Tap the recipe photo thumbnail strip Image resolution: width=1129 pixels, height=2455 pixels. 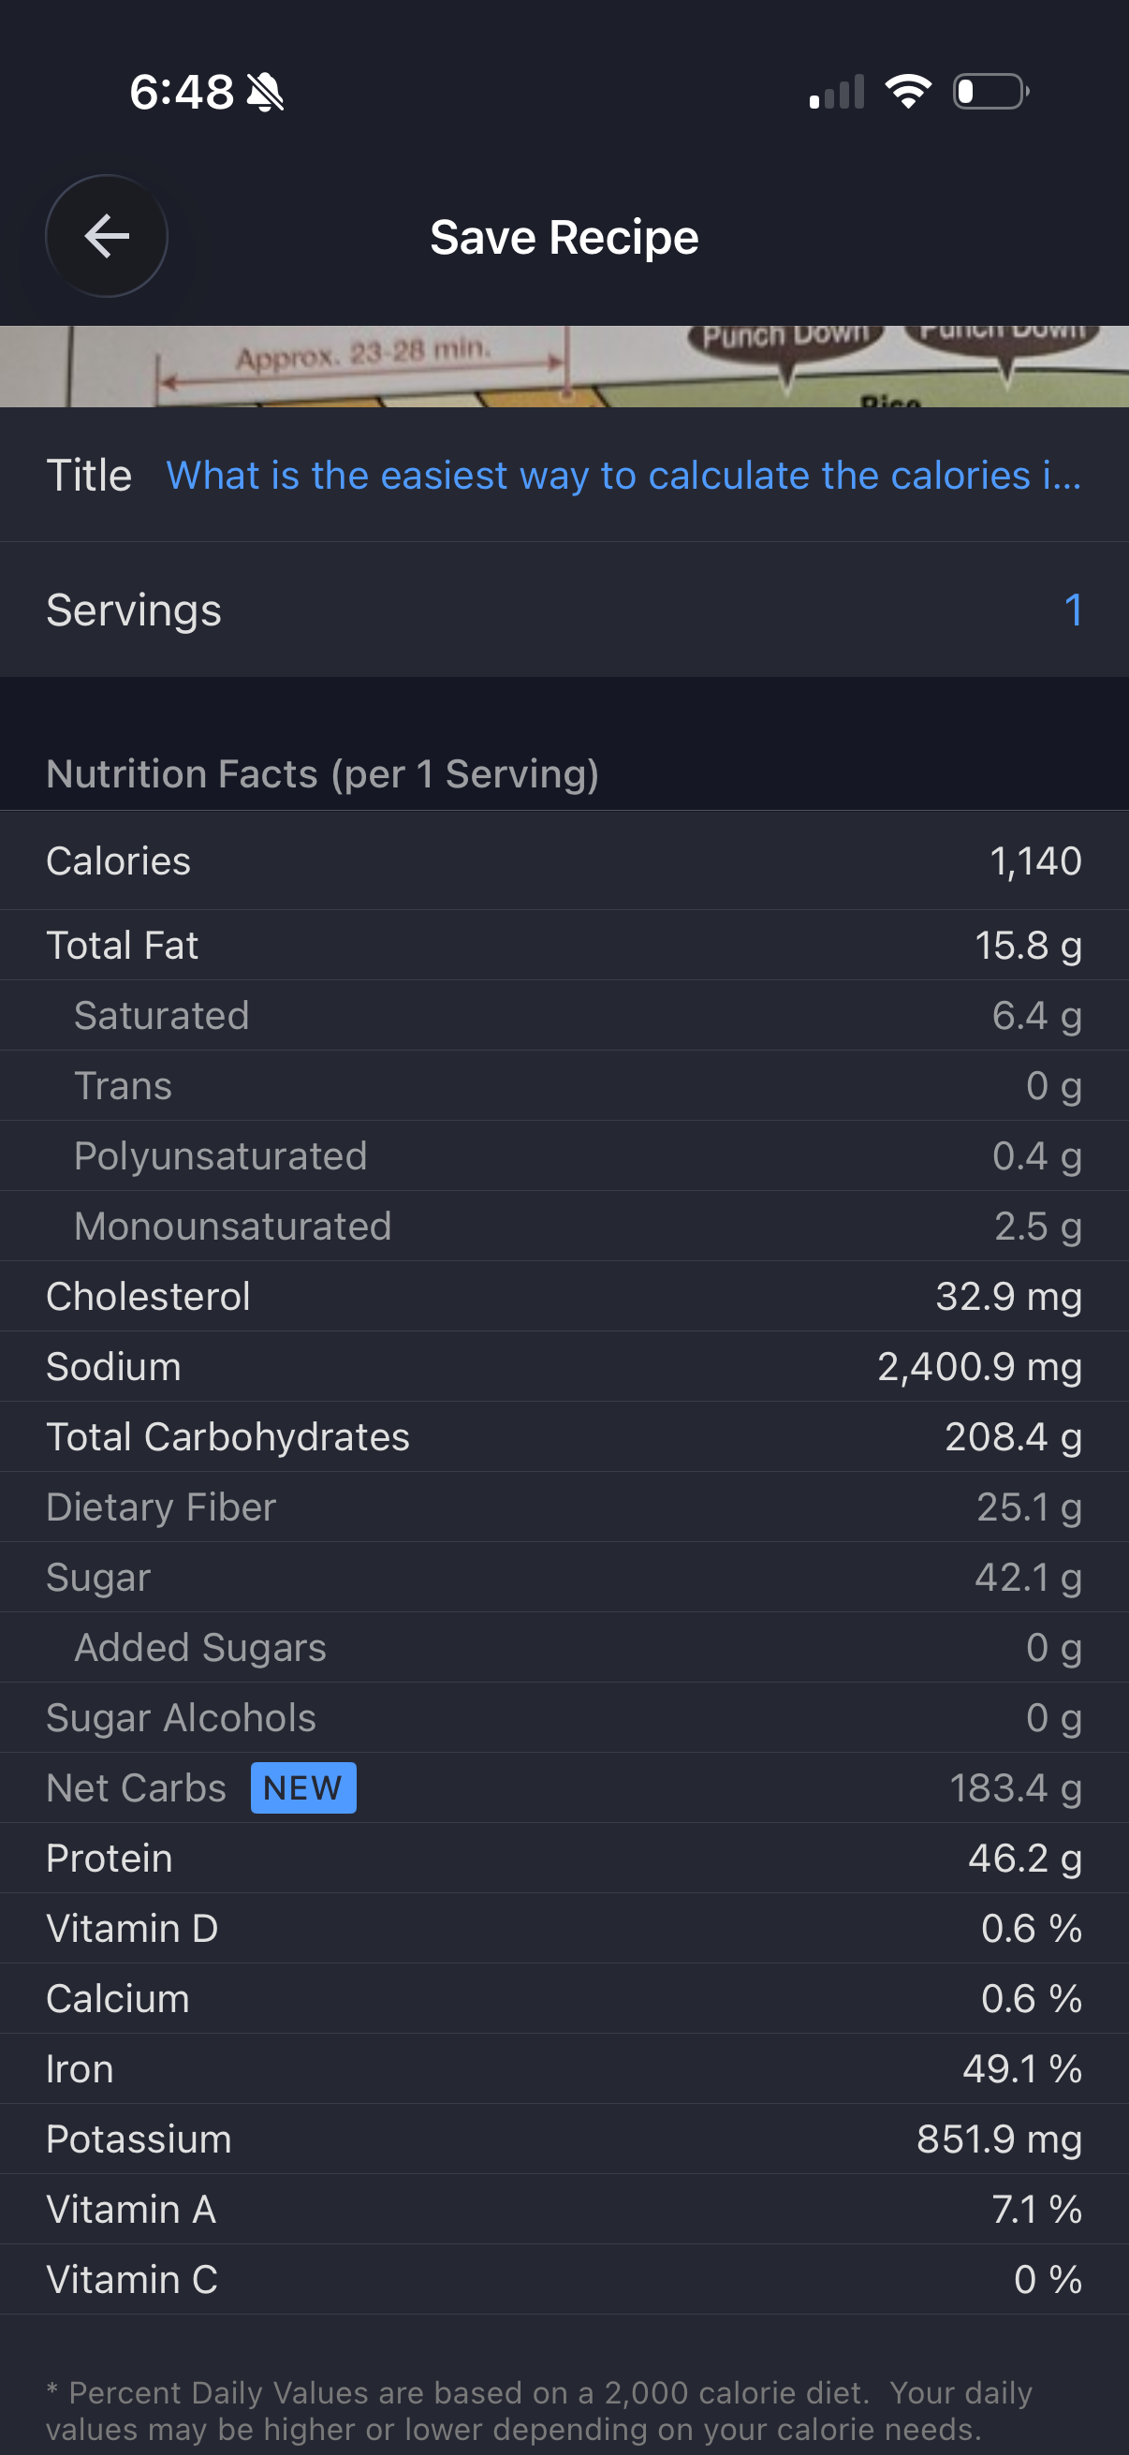[564, 367]
